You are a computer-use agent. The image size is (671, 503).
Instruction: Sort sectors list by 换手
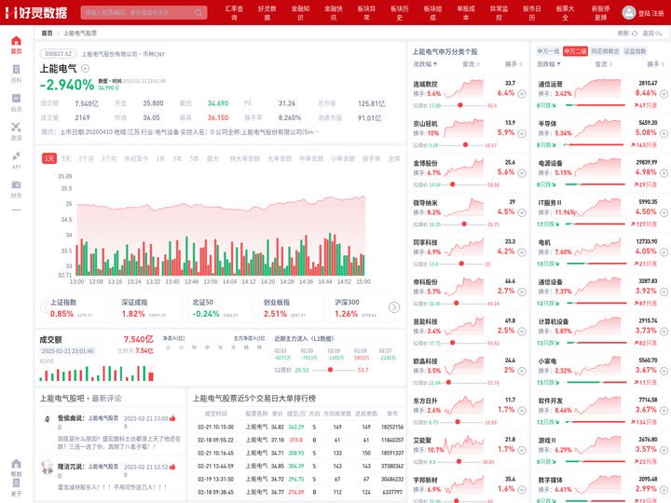655,64
